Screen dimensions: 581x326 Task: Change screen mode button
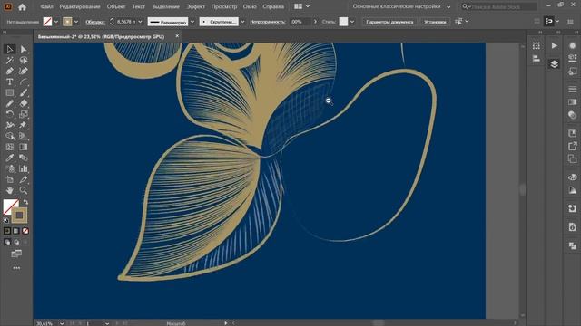pos(16,254)
